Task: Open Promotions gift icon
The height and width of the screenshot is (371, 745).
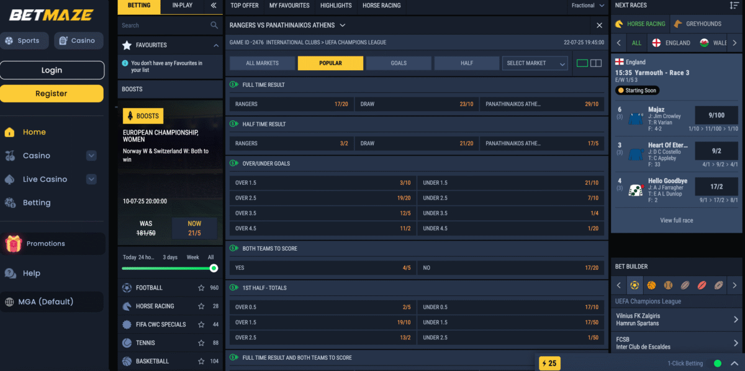Action: tap(14, 244)
